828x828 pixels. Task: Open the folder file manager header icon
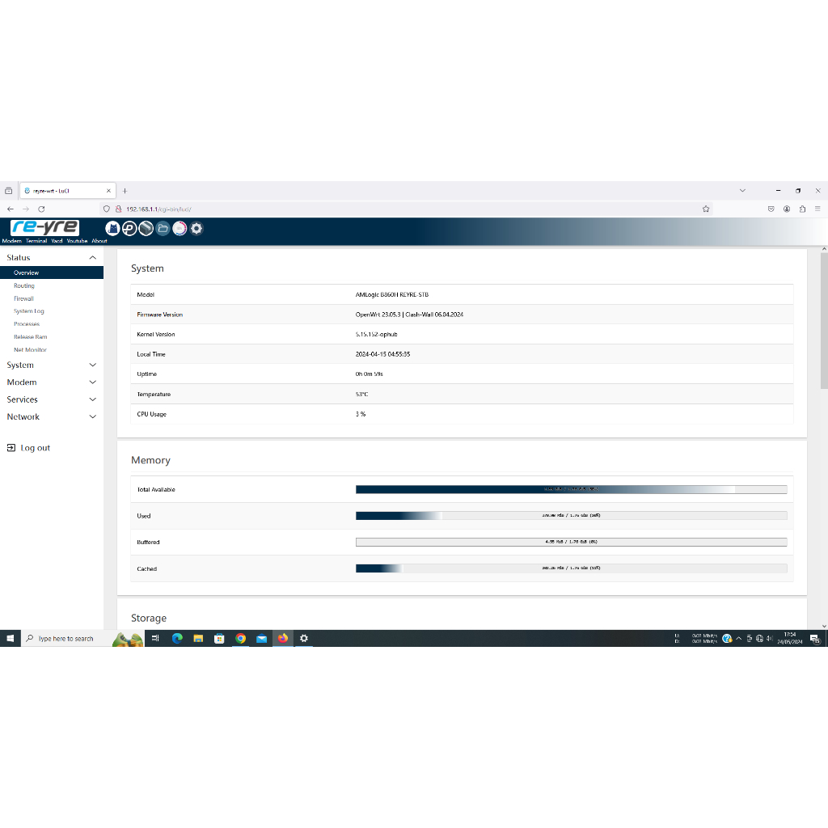pos(163,229)
